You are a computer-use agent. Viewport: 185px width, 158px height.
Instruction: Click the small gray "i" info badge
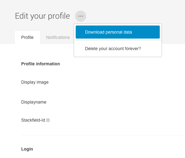48,120
